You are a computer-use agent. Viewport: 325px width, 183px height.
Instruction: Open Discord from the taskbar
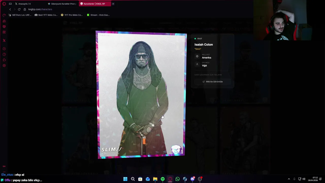[x=192, y=179]
